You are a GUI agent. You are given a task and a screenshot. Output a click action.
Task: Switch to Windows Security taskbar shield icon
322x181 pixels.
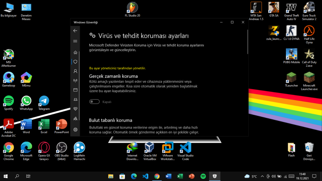click(x=215, y=176)
